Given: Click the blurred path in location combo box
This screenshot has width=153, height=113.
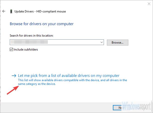Looking at the screenshot, I should click(30, 43).
